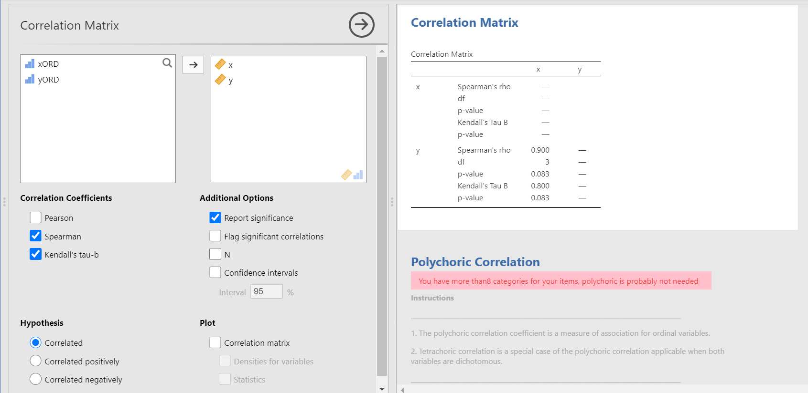Select the yORD ordinal variable
Screen dimensions: 808x393
pos(48,80)
